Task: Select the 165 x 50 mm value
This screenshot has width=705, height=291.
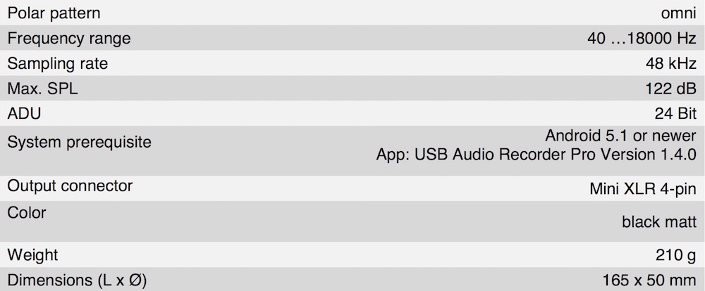Action: 649,280
